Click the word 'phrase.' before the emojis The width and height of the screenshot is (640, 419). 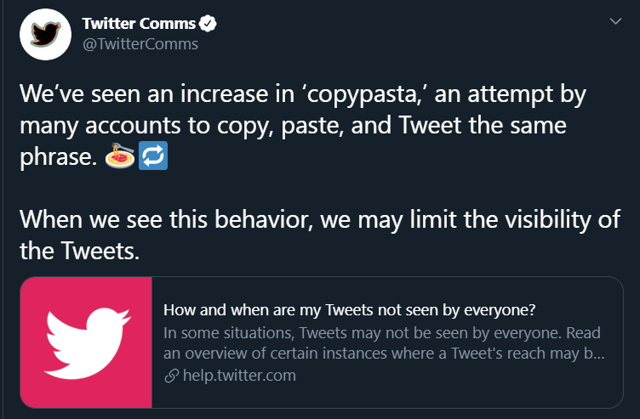tap(59, 157)
